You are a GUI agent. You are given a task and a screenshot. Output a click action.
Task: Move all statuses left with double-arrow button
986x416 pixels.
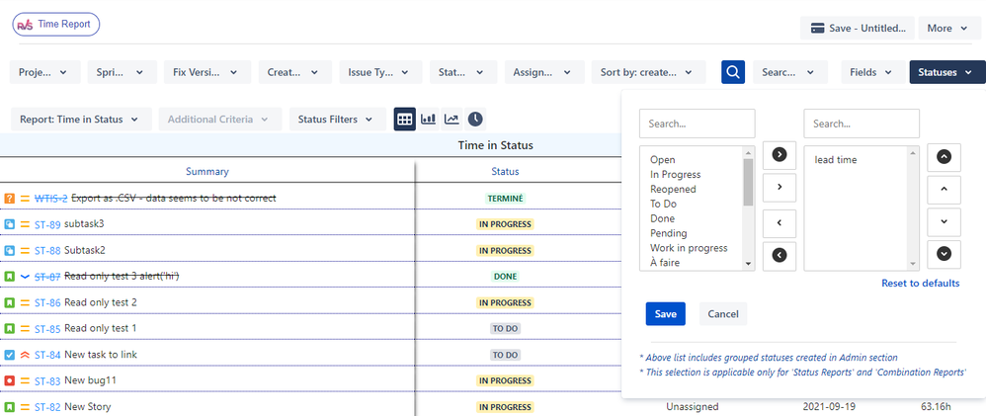(x=780, y=255)
